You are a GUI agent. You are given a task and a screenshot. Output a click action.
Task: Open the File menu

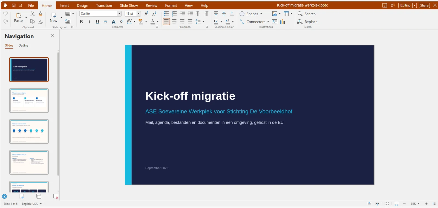[31, 5]
